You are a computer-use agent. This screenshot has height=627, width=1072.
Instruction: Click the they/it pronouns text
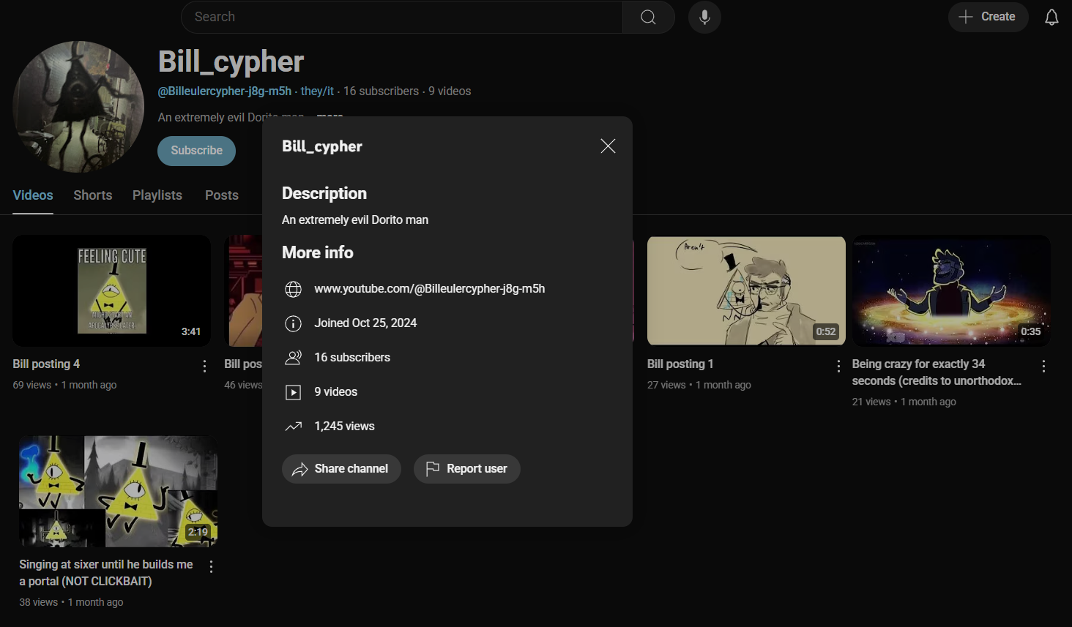click(317, 91)
